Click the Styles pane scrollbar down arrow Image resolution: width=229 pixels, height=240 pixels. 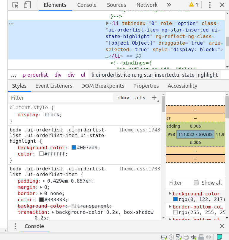click(163, 218)
